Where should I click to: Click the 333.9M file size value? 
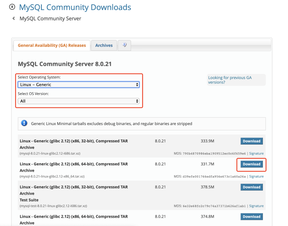pyautogui.click(x=207, y=141)
